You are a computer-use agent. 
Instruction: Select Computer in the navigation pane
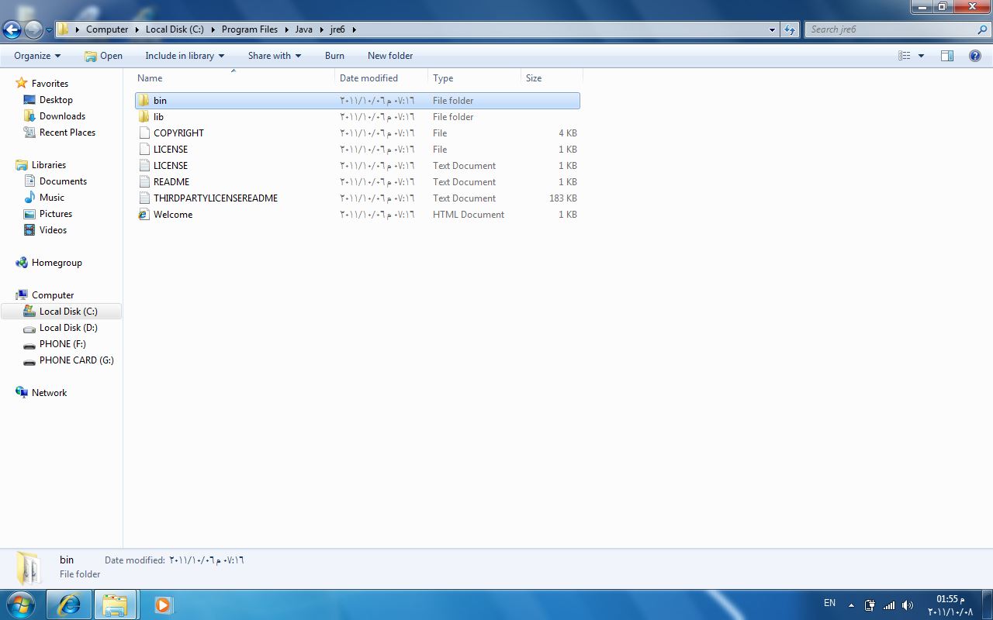(53, 295)
